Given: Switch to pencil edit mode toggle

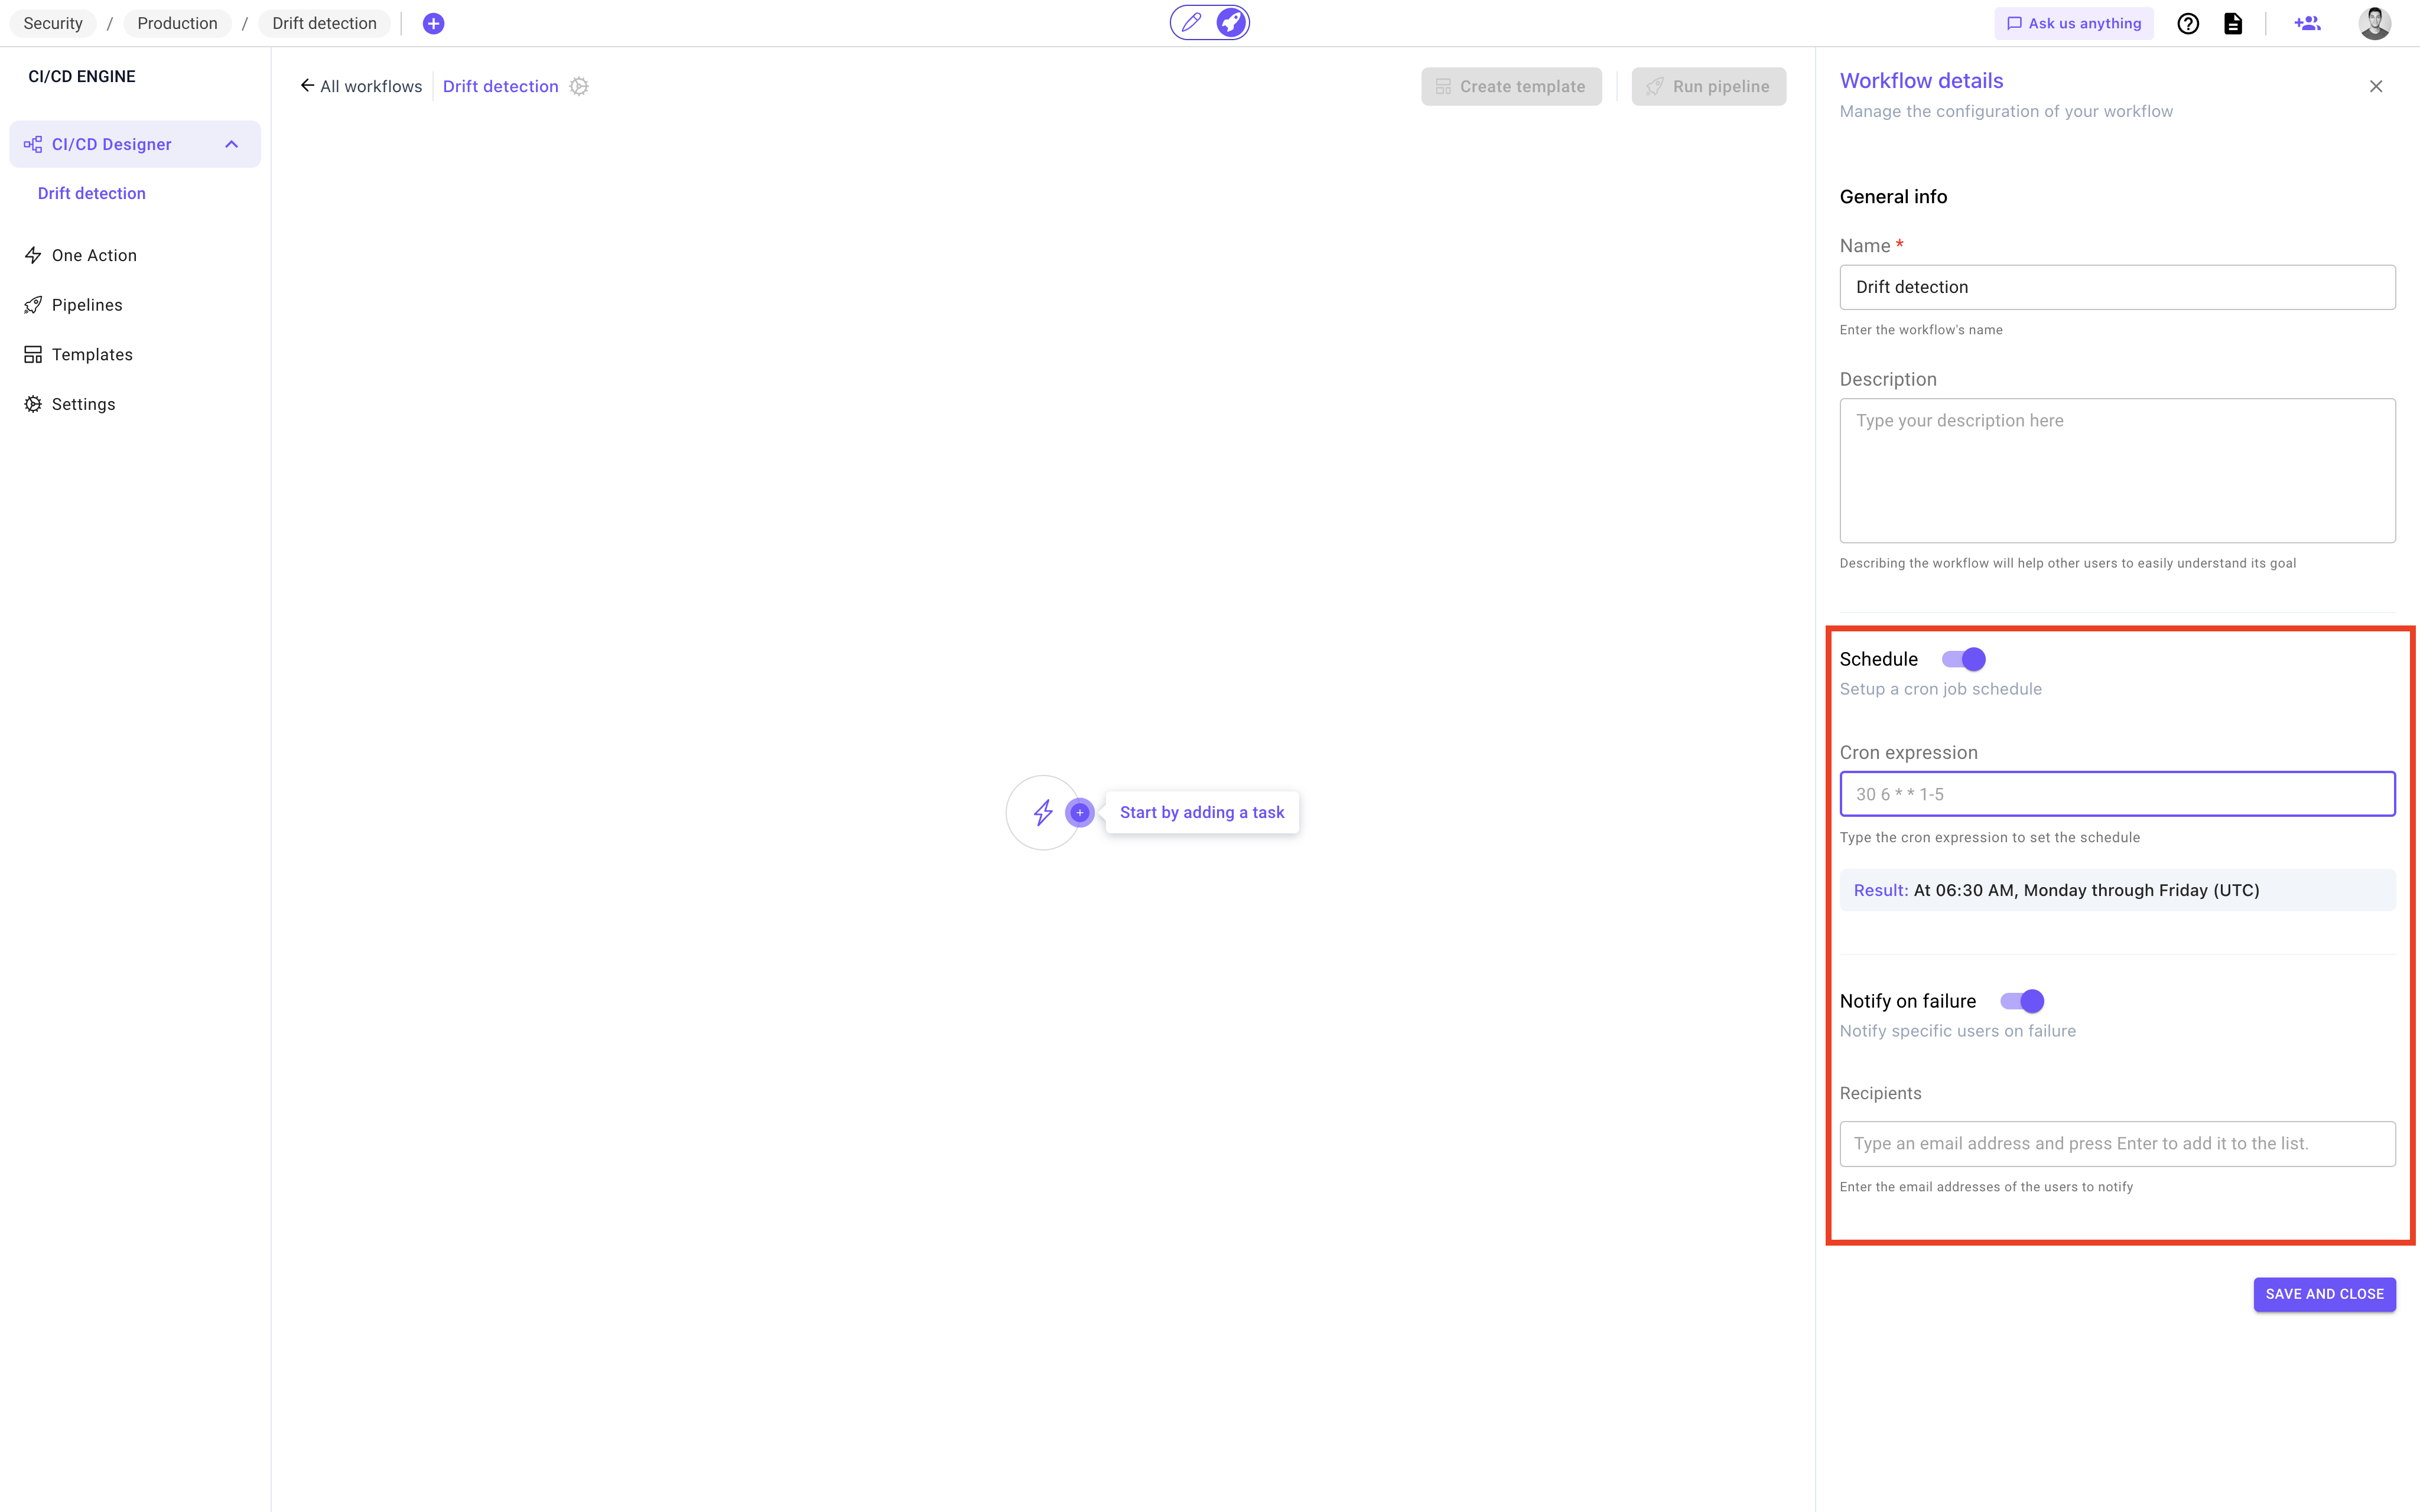Looking at the screenshot, I should point(1191,22).
